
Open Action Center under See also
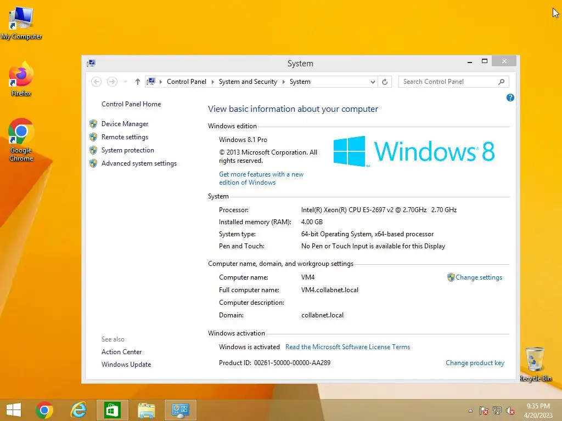[121, 352]
